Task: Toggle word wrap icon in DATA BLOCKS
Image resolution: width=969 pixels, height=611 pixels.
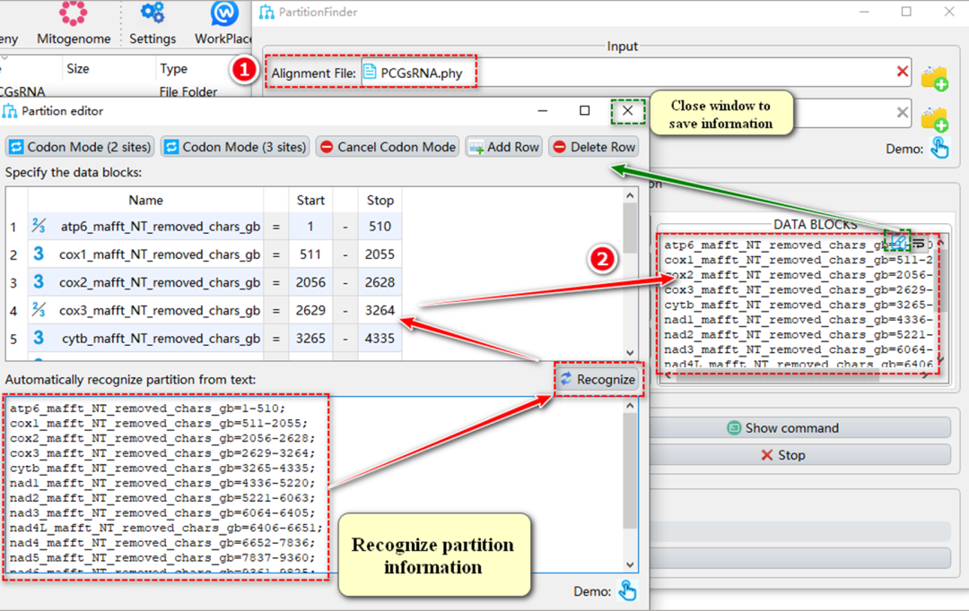Action: [919, 244]
